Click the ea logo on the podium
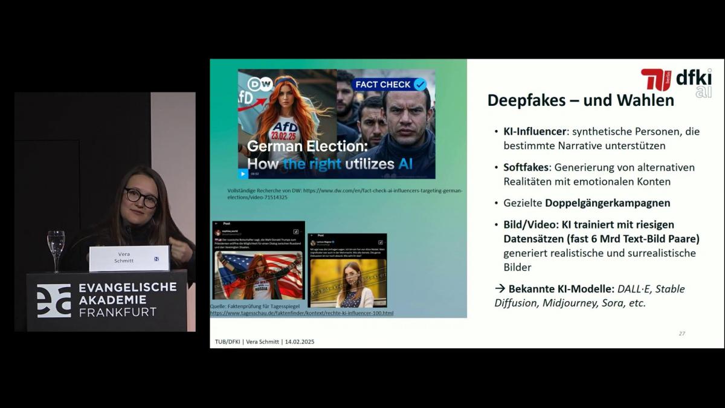The image size is (725, 408). (54, 300)
